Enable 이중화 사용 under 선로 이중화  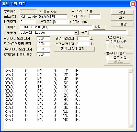[107, 42]
